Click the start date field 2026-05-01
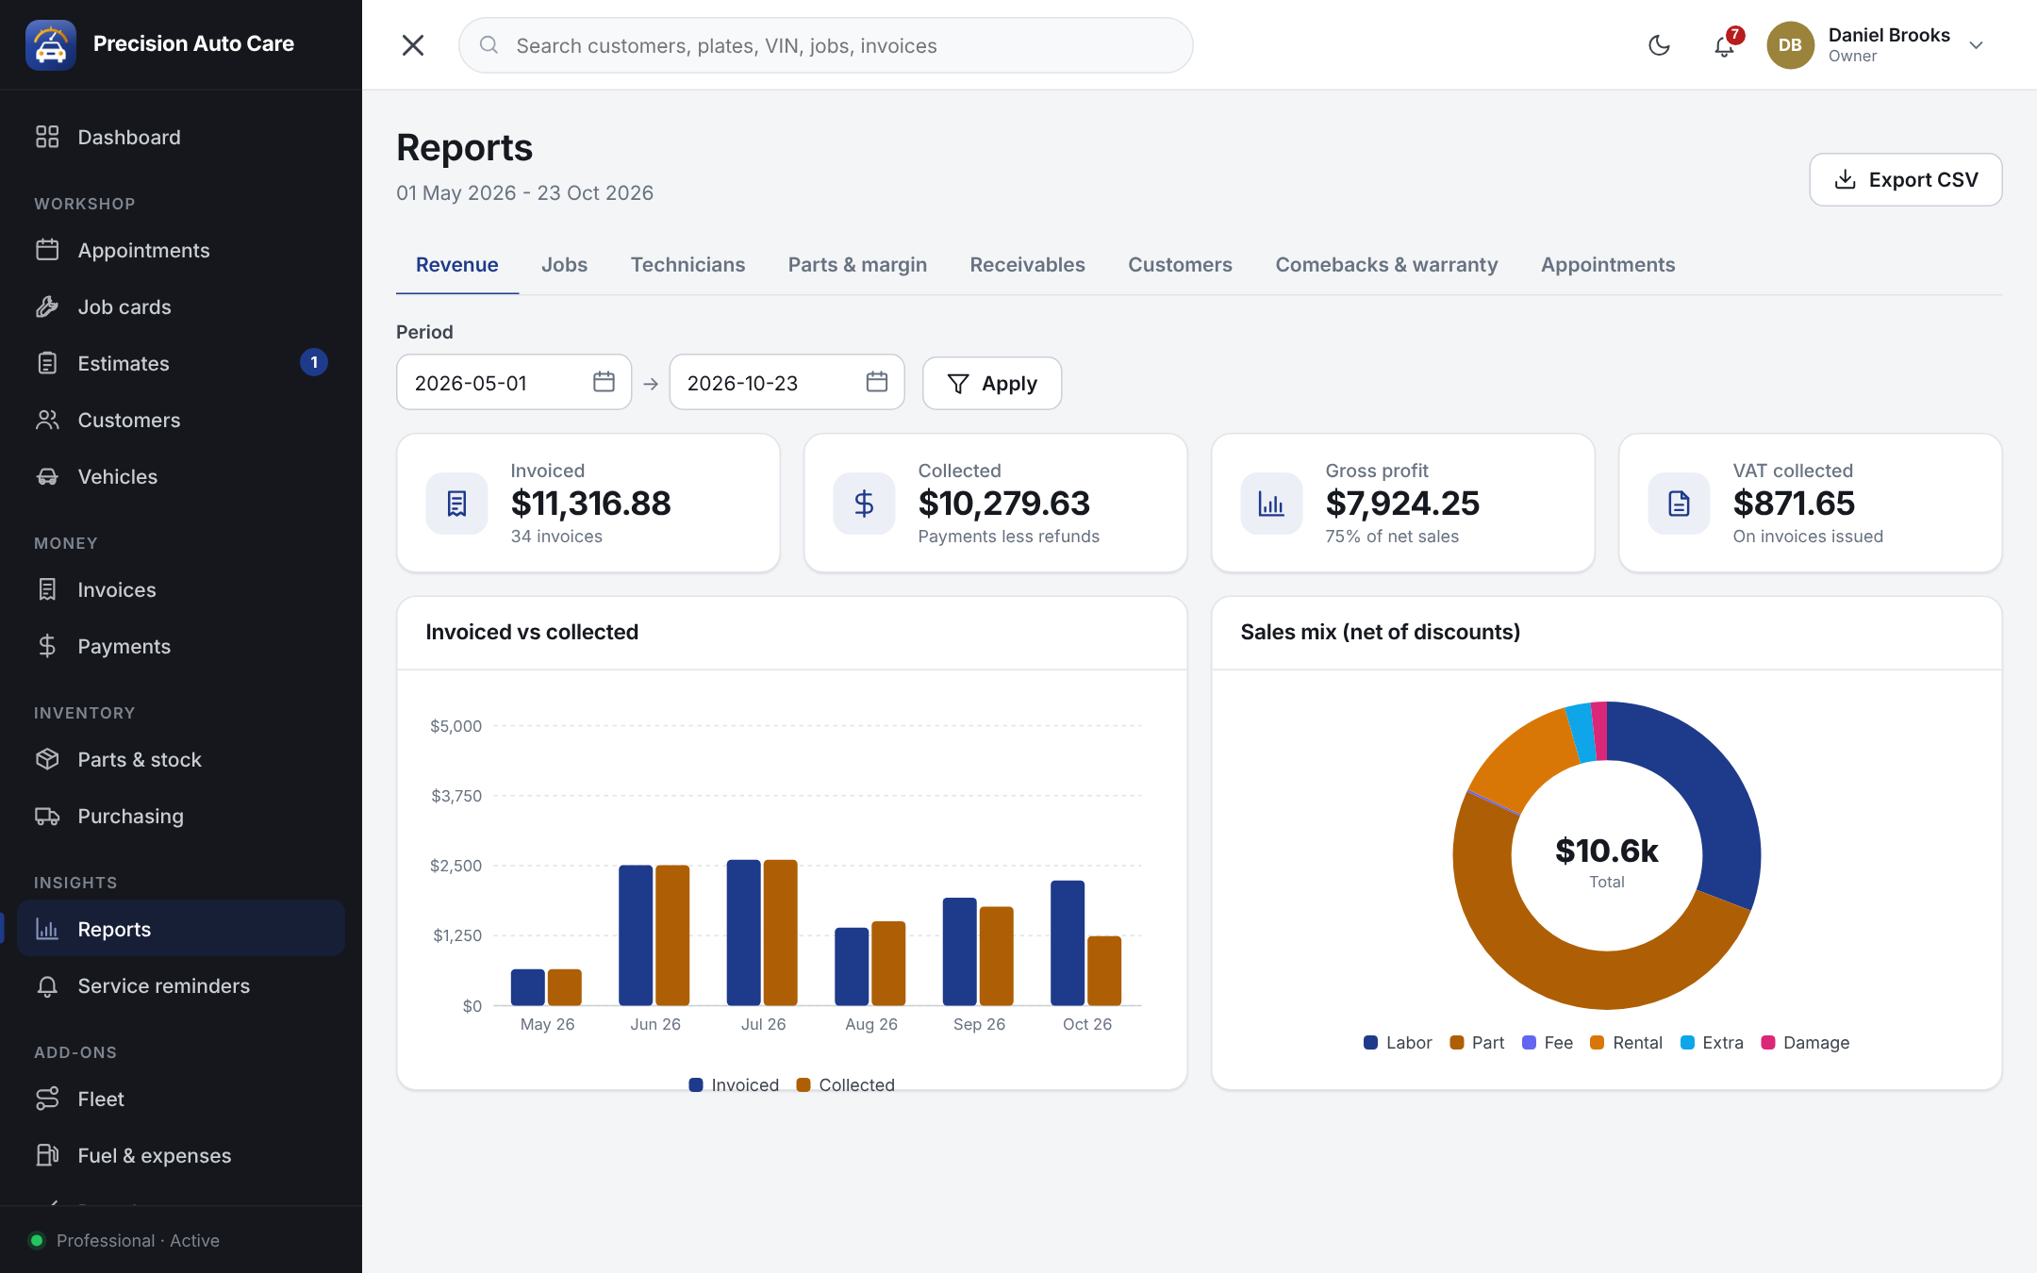This screenshot has height=1273, width=2037. [x=514, y=382]
